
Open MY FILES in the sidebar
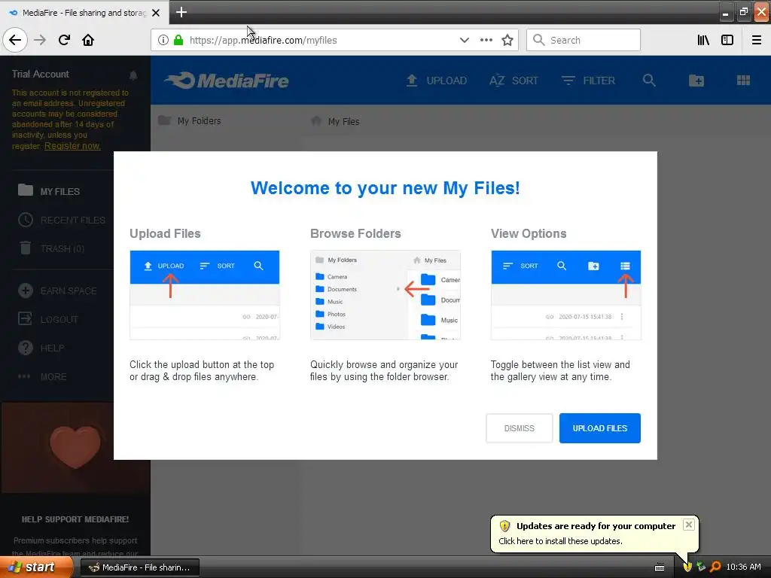pyautogui.click(x=49, y=191)
